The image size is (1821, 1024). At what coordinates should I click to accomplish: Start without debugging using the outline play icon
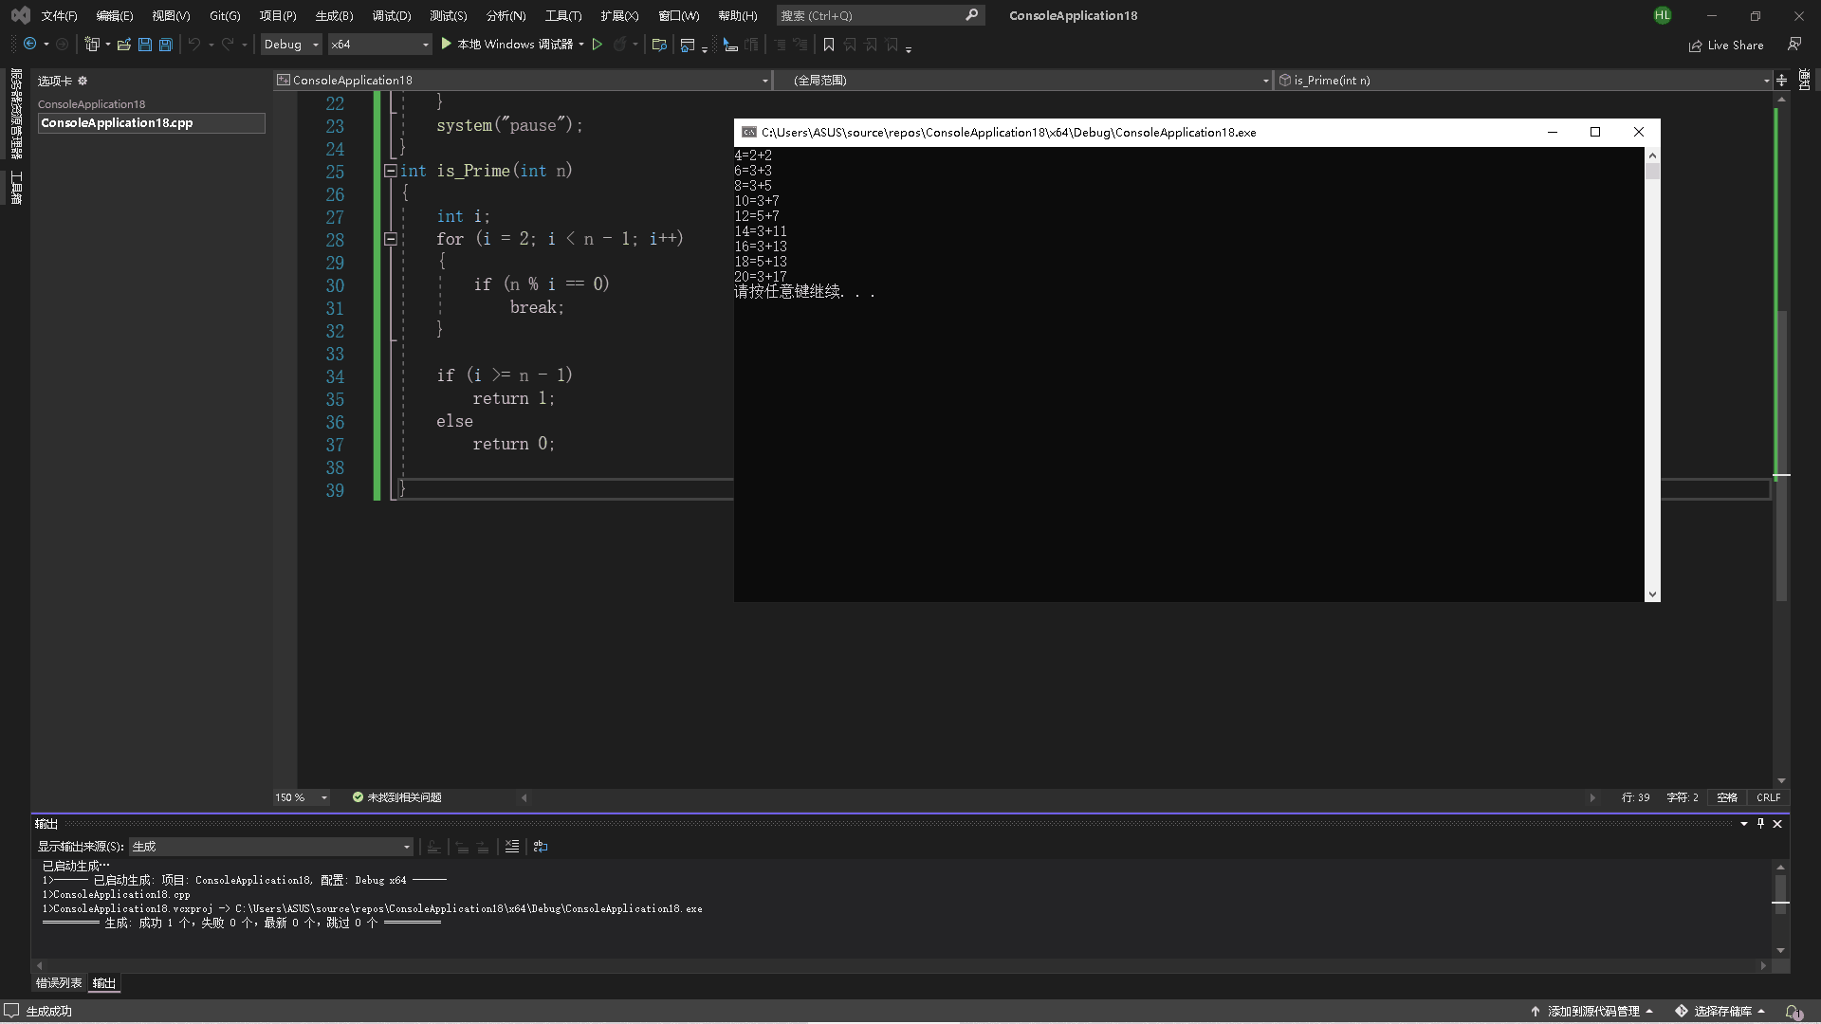[598, 45]
